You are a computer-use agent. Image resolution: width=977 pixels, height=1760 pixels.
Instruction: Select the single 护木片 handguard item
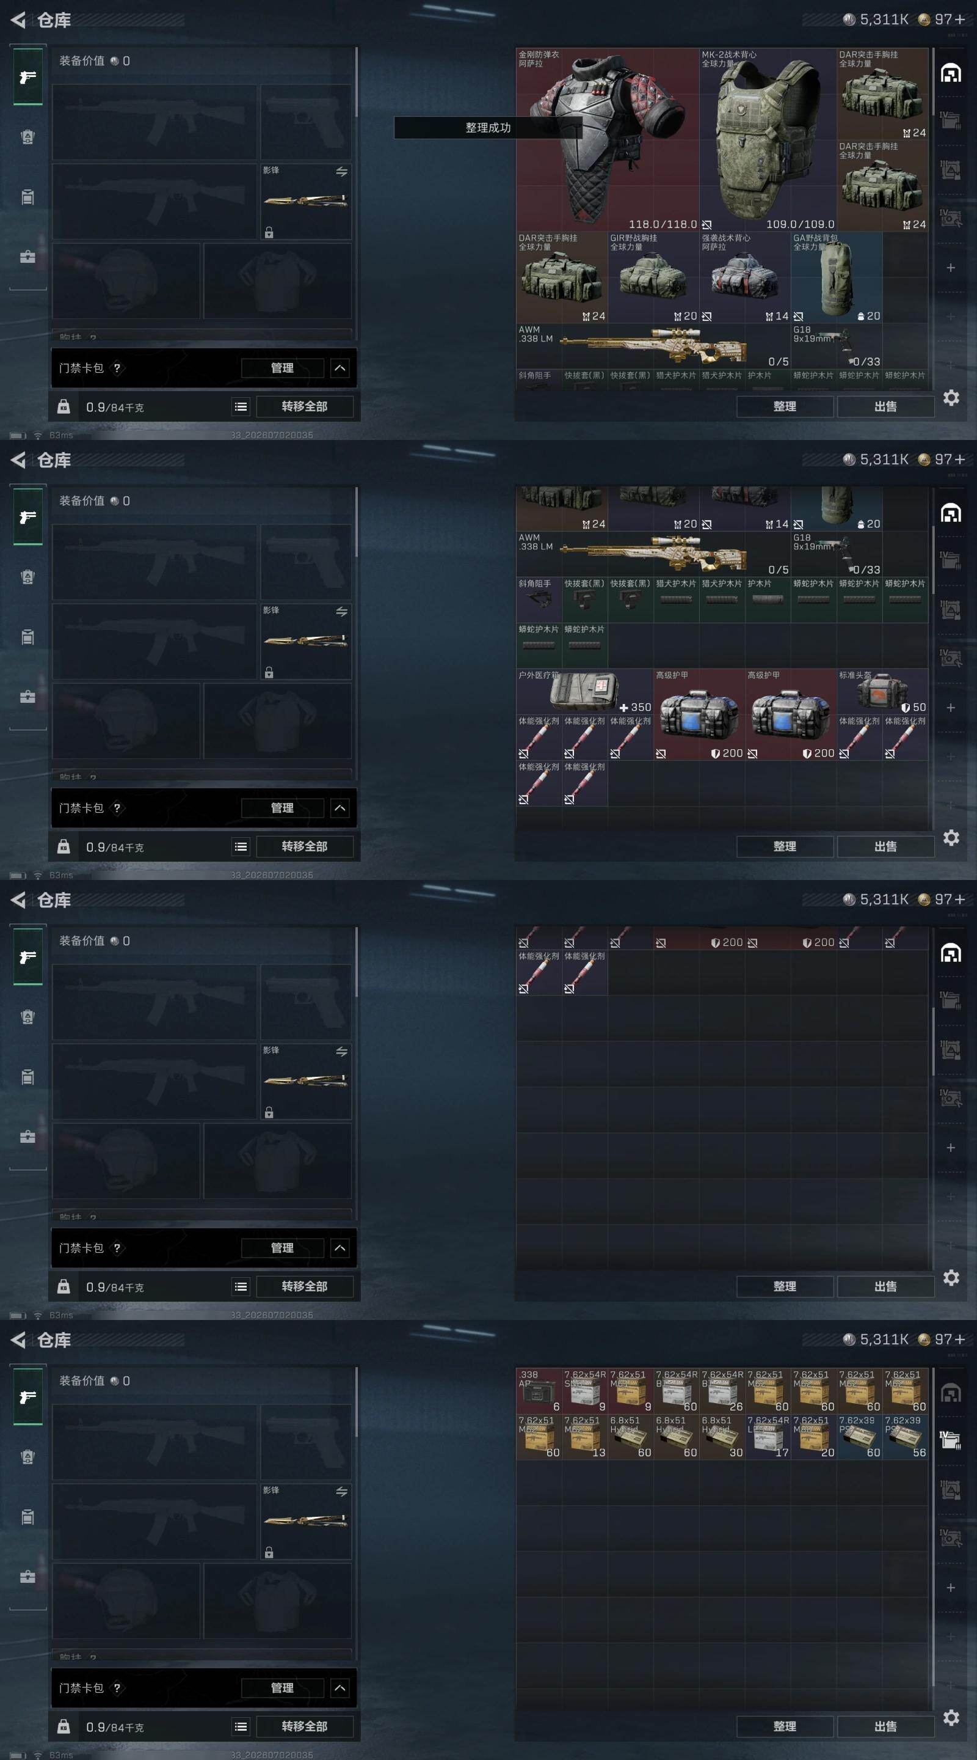(x=768, y=600)
